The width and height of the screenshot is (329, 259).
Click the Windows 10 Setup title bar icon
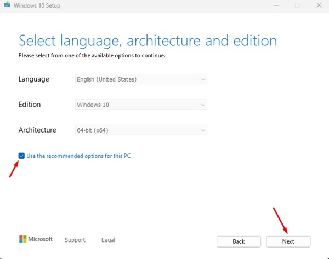[x=7, y=4]
